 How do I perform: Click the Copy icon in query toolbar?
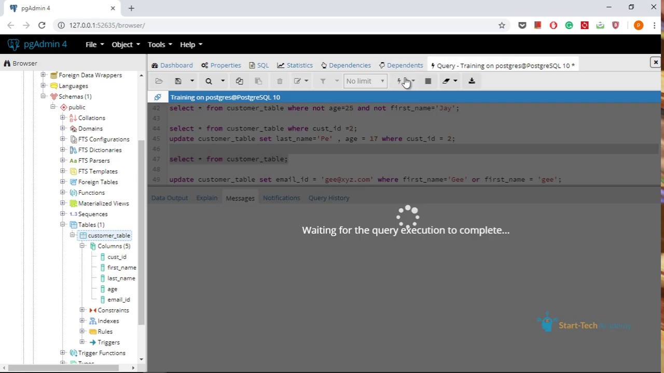coord(239,81)
